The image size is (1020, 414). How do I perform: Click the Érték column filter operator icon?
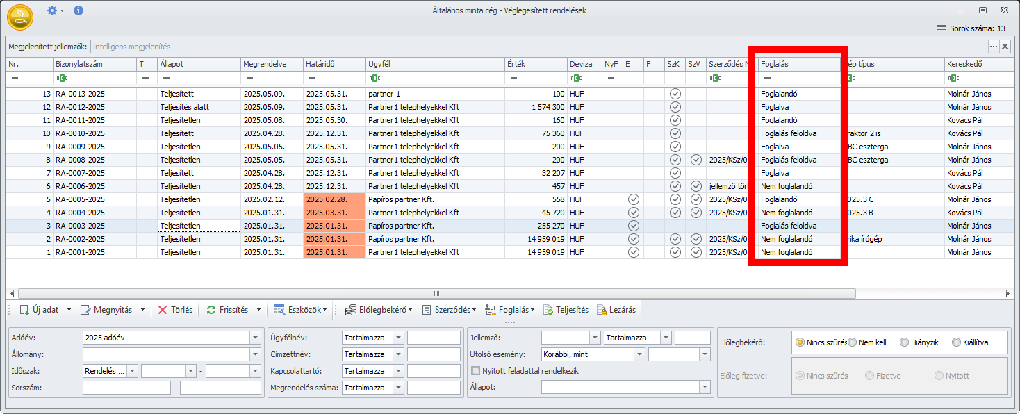click(512, 78)
